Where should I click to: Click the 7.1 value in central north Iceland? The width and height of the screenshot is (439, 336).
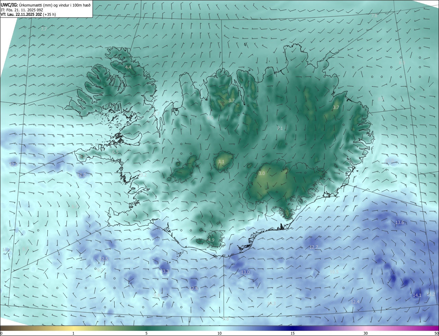280,128
